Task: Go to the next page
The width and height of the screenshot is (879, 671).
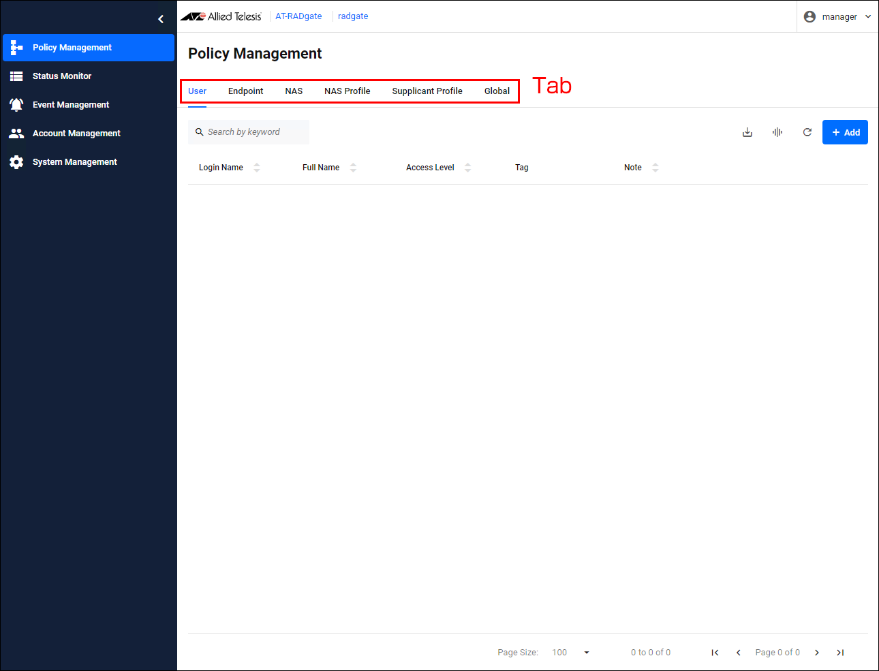Action: pyautogui.click(x=816, y=653)
